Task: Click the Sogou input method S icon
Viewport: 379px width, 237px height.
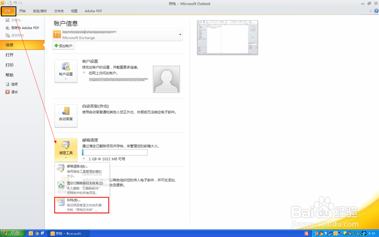Action: pos(307,233)
